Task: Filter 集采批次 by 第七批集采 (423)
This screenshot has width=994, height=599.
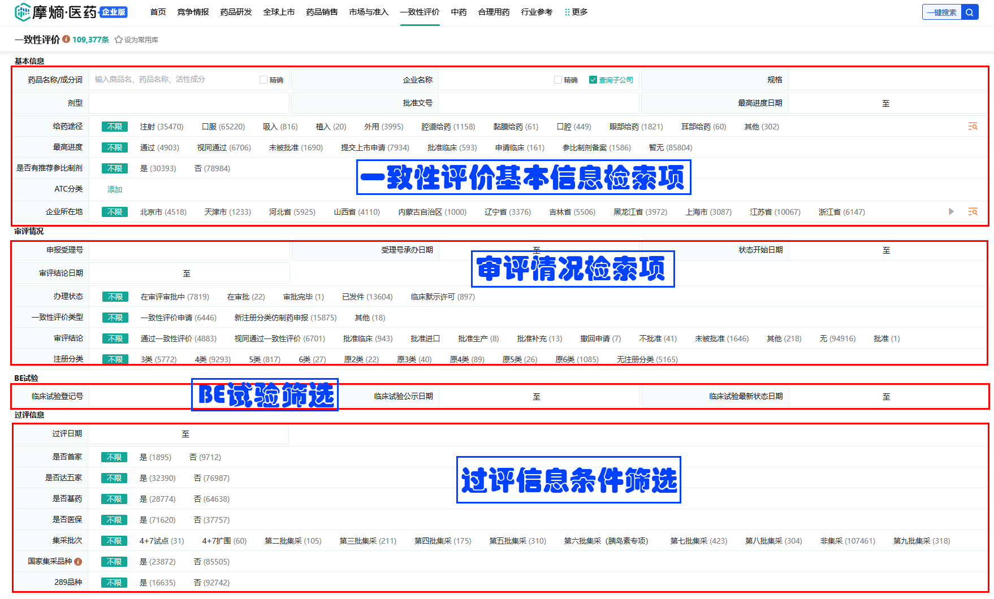Action: pos(699,541)
